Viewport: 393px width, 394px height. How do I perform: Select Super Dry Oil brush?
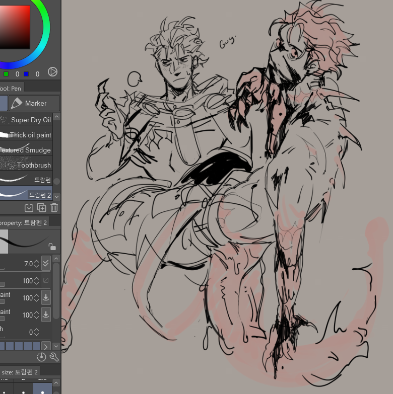(x=26, y=120)
